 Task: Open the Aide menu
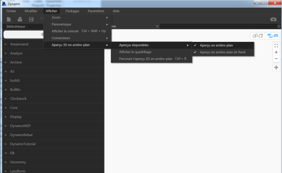[116, 11]
